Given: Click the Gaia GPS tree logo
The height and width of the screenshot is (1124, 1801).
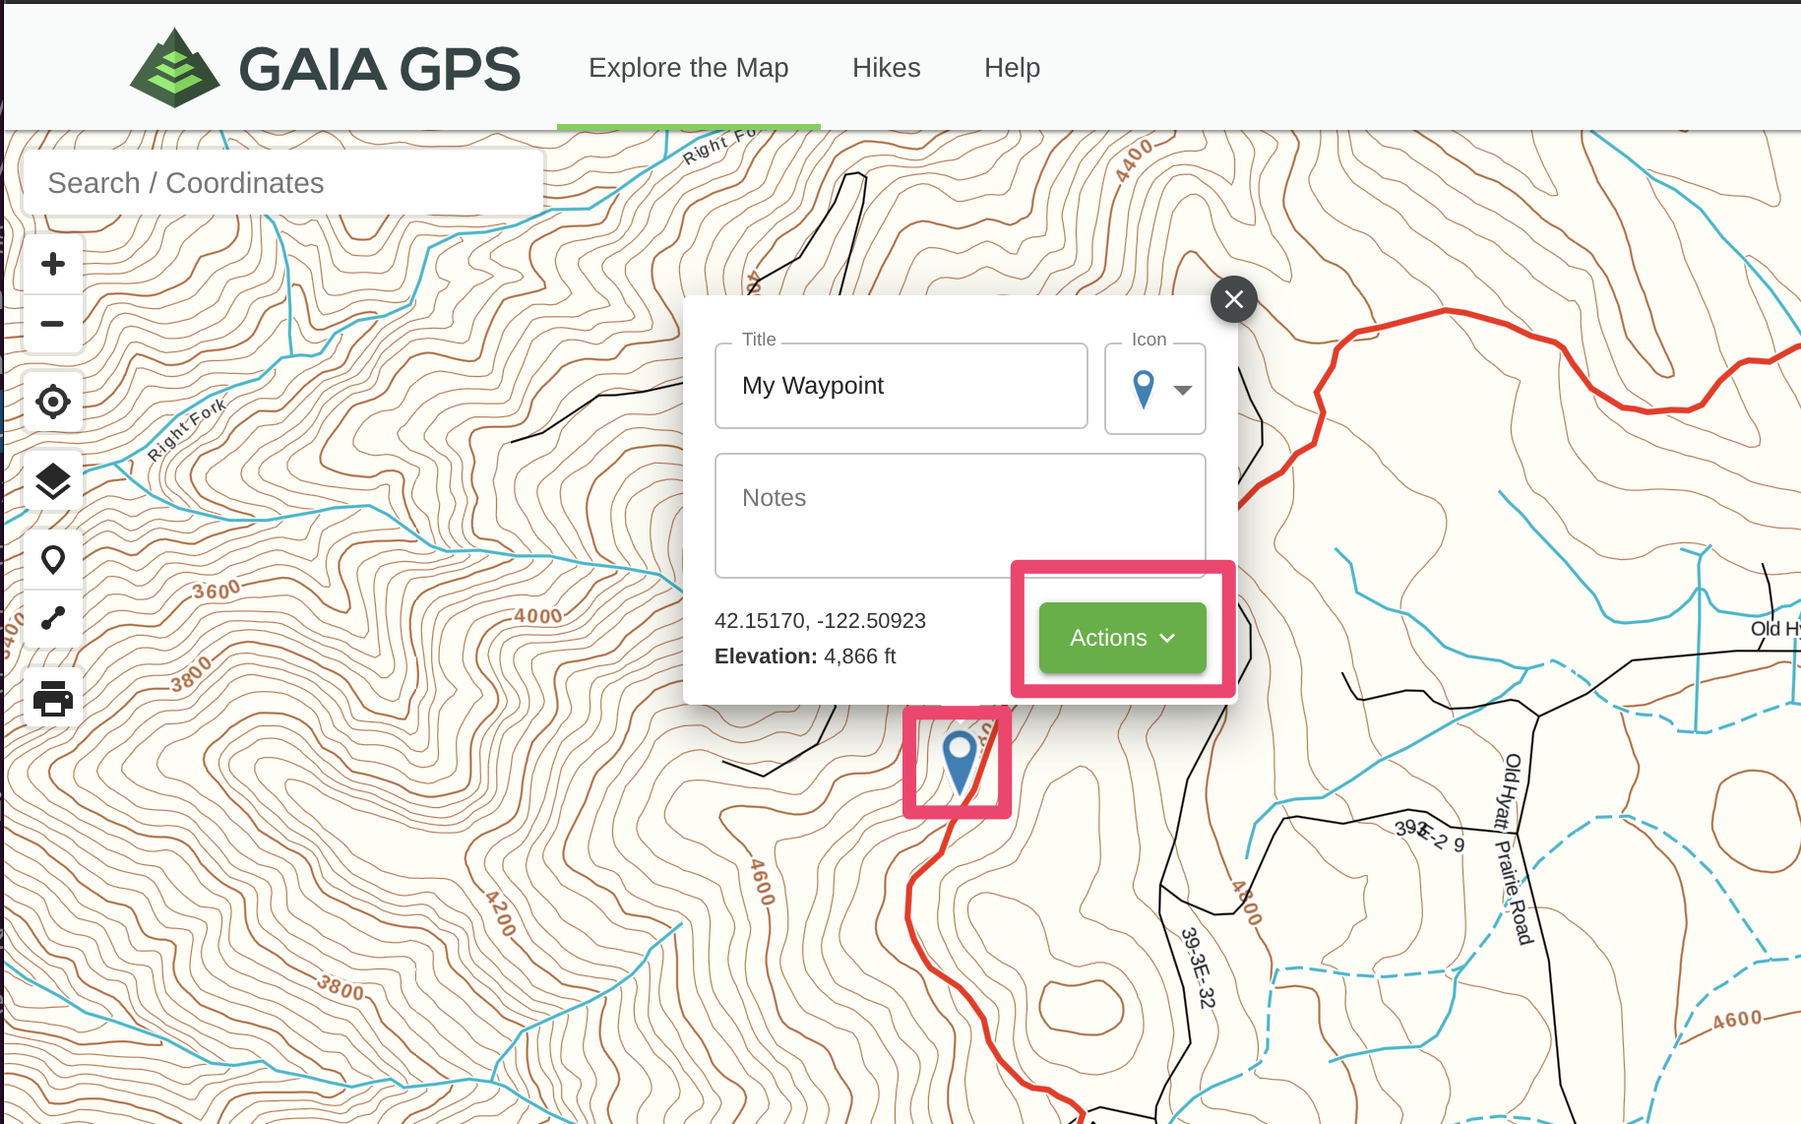Looking at the screenshot, I should 173,65.
